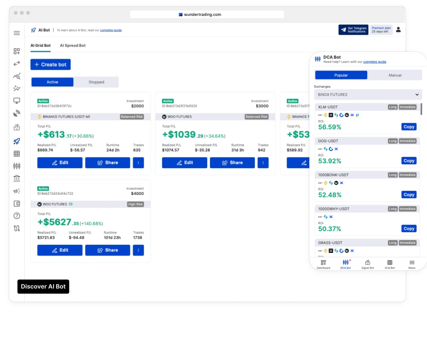
Task: Tap DCA Bot in the panel bottom bar
Action: click(x=346, y=264)
